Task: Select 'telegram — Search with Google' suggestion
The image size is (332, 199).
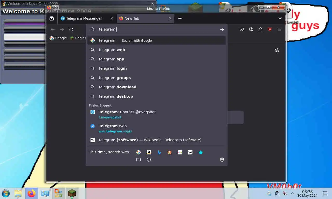Action: 156,40
